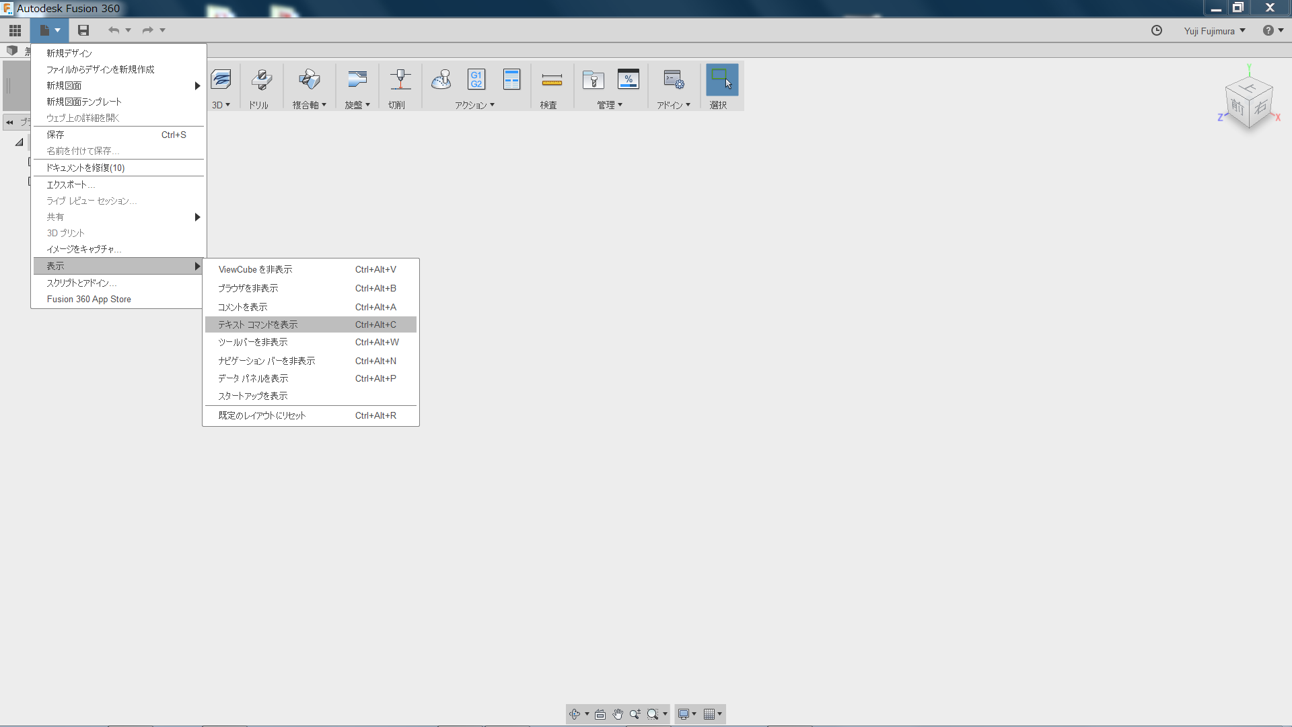Image resolution: width=1292 pixels, height=727 pixels.
Task: Click the fit zoom window icon
Action: [x=652, y=714]
